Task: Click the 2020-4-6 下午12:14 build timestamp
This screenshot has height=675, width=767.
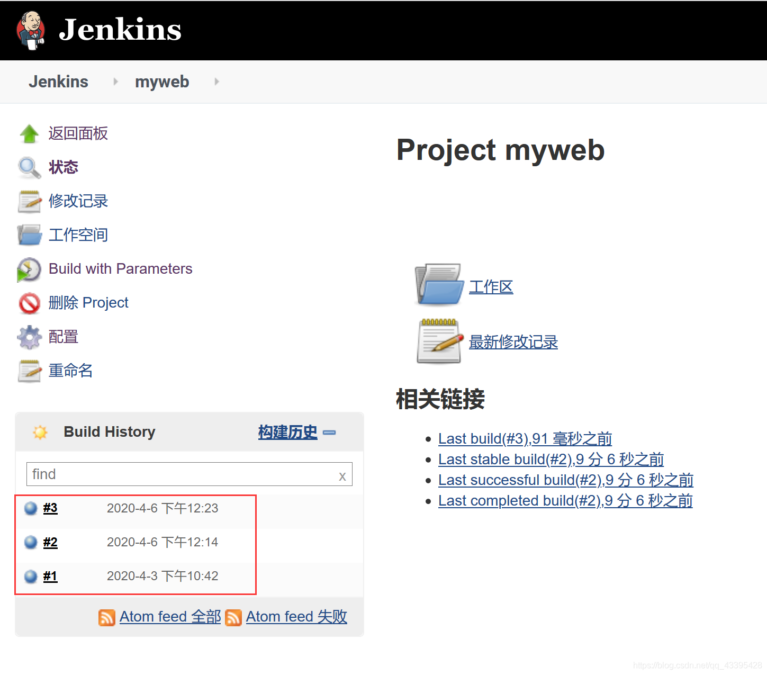Action: point(163,542)
